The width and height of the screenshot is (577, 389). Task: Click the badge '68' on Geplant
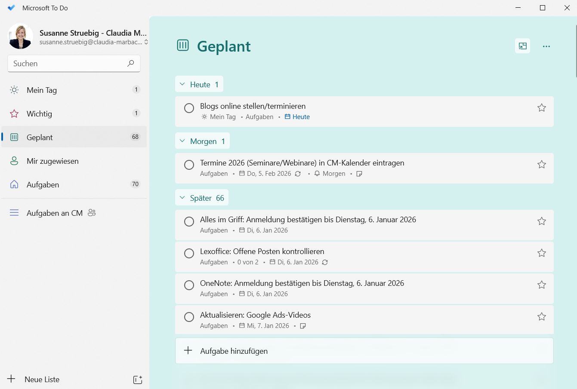(135, 137)
